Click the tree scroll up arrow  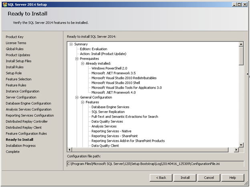coord(241,44)
